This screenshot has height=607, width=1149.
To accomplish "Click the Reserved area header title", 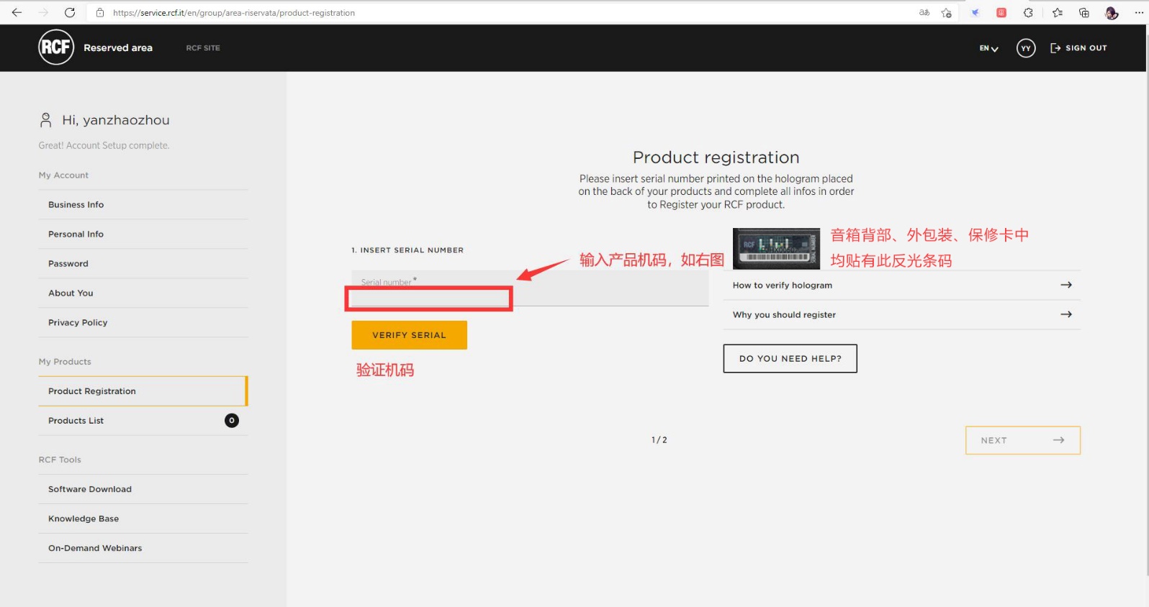I will pos(118,48).
